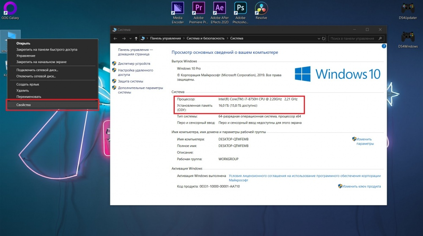
Task: Minimize the Система window
Action: (x=354, y=30)
